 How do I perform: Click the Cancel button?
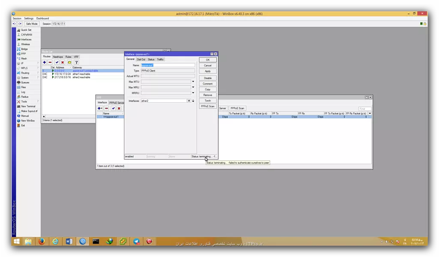pos(208,66)
